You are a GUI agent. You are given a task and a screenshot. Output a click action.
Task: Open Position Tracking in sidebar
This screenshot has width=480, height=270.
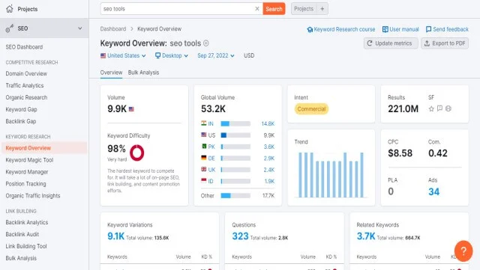tap(25, 184)
